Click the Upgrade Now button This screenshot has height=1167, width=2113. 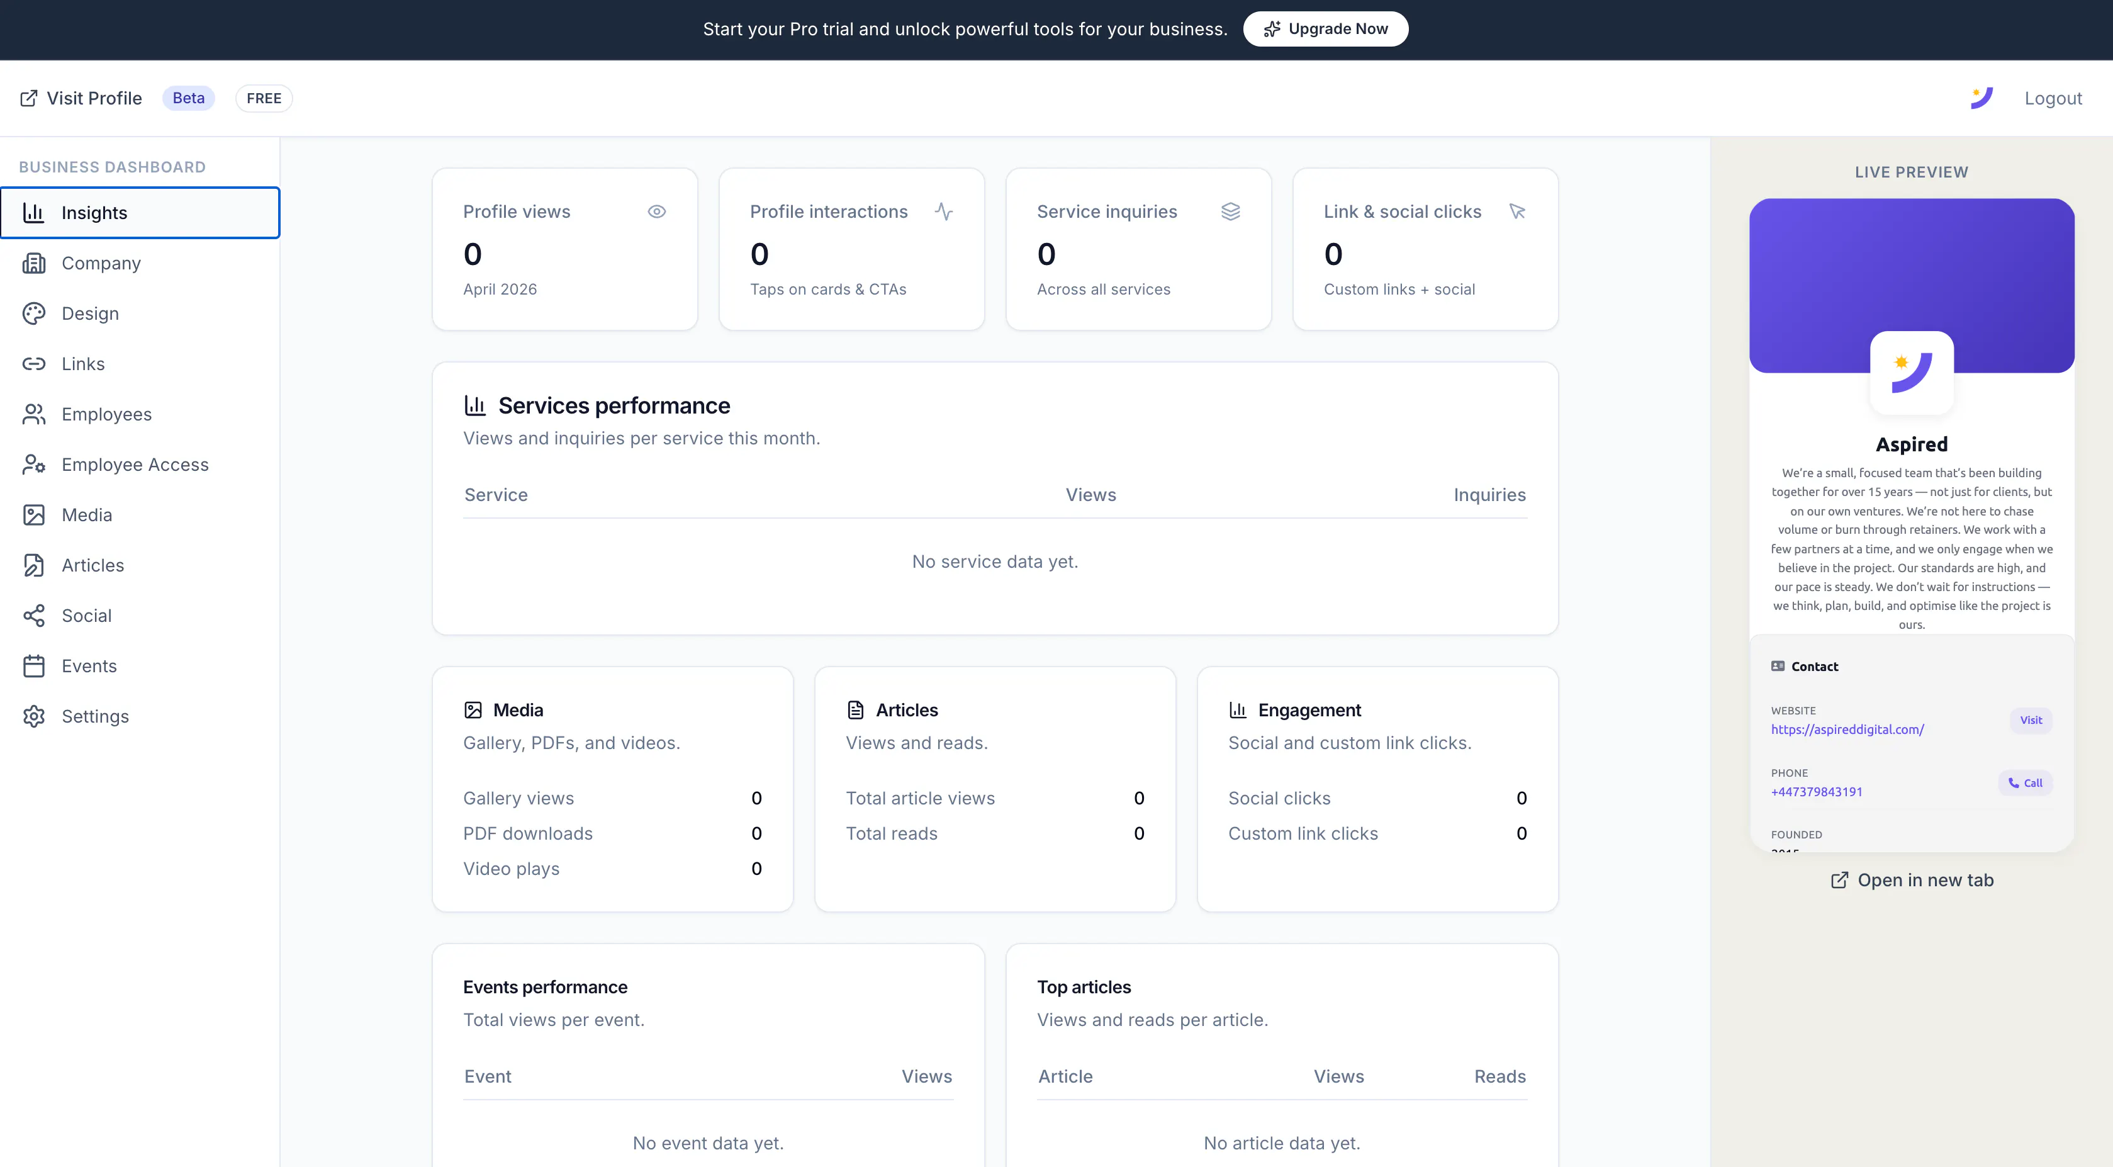pyautogui.click(x=1326, y=30)
